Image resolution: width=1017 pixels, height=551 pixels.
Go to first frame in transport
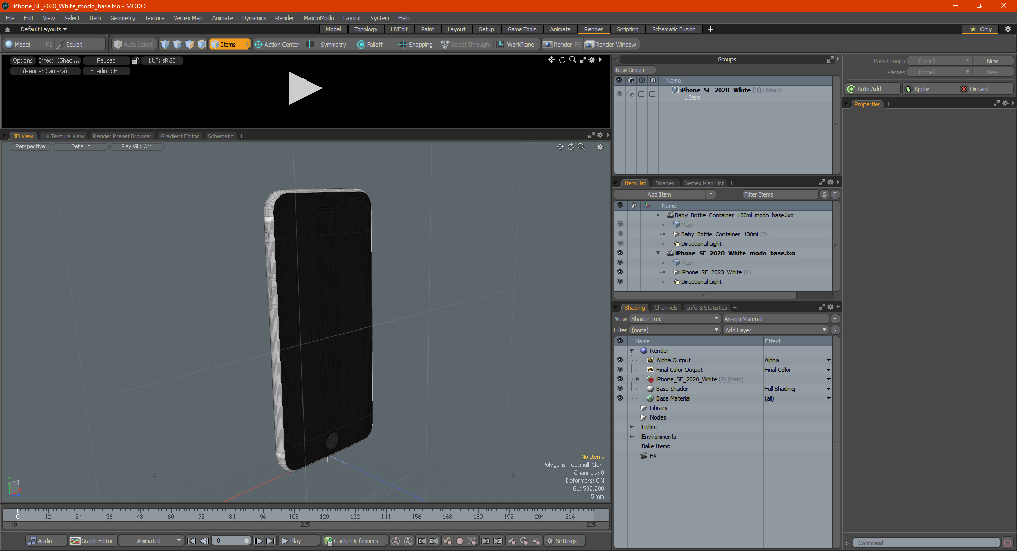pos(192,541)
